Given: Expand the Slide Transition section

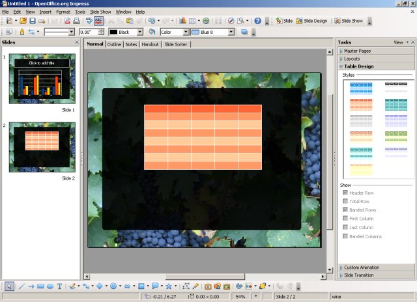Looking at the screenshot, I should (376, 275).
